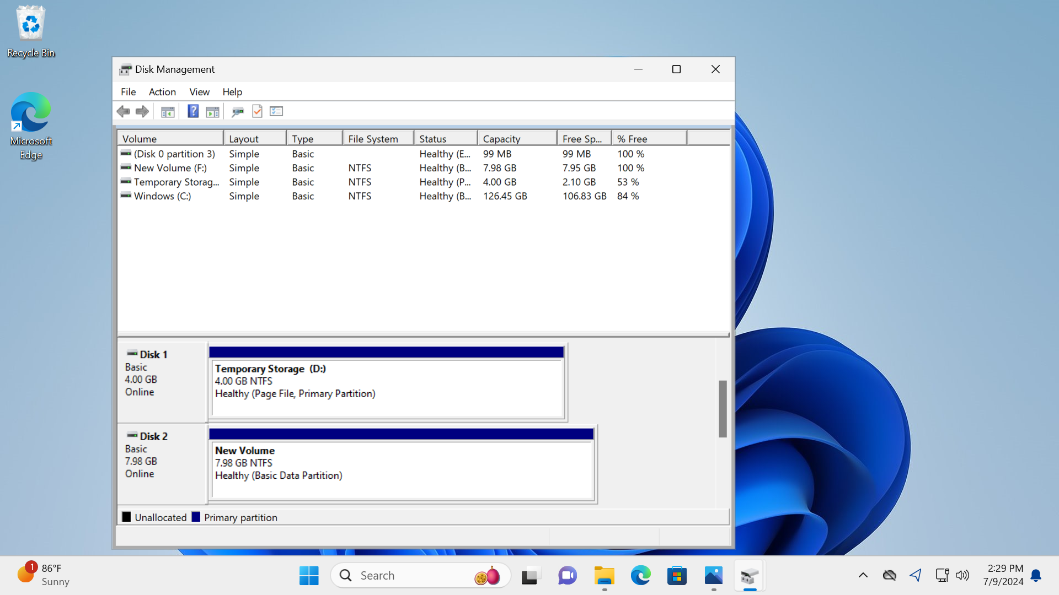Click the Back arrow toolbar icon
Image resolution: width=1059 pixels, height=595 pixels.
tap(123, 111)
